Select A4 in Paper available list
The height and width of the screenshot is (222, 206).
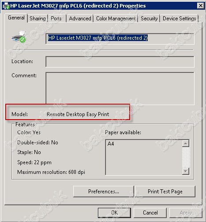click(x=111, y=143)
